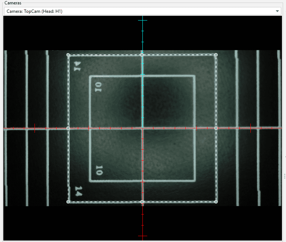
Task: Click the topmost cyan tick on vertical axis
Action: 142,21
